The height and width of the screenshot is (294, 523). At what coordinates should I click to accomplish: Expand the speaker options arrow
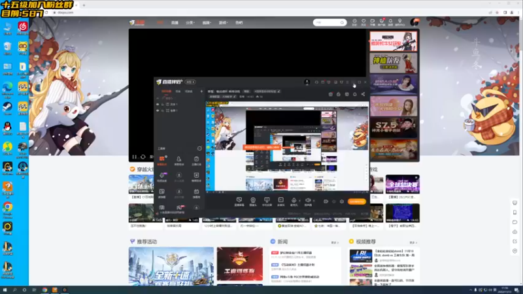(x=314, y=201)
